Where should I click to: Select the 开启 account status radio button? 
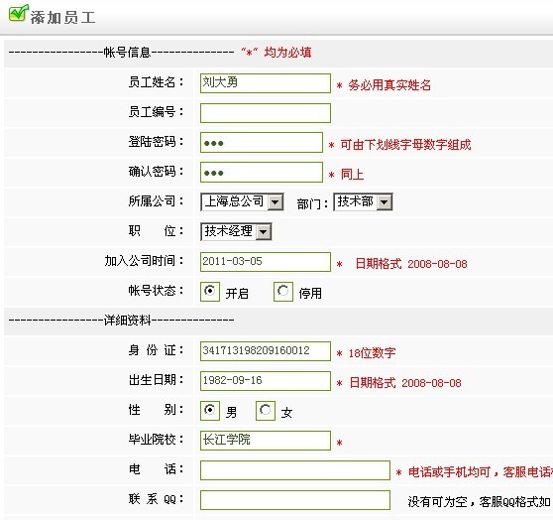[x=210, y=291]
